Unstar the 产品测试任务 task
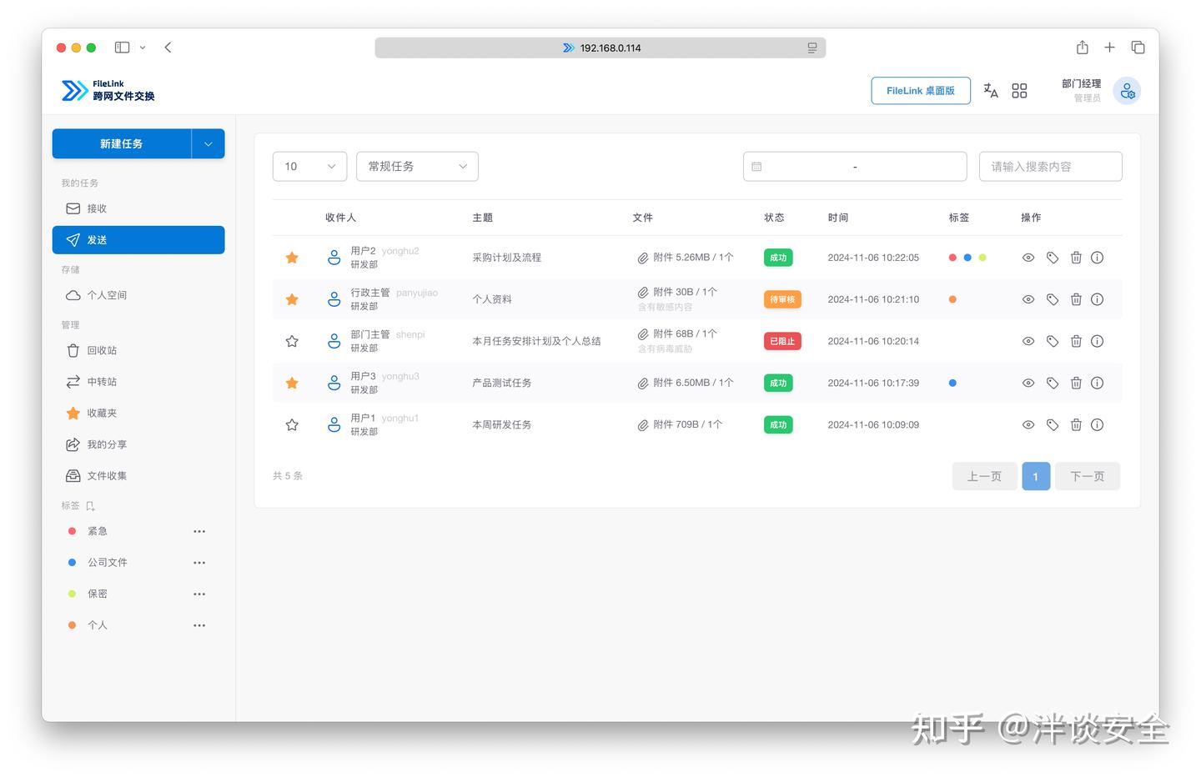Image resolution: width=1201 pixels, height=777 pixels. pyautogui.click(x=292, y=383)
